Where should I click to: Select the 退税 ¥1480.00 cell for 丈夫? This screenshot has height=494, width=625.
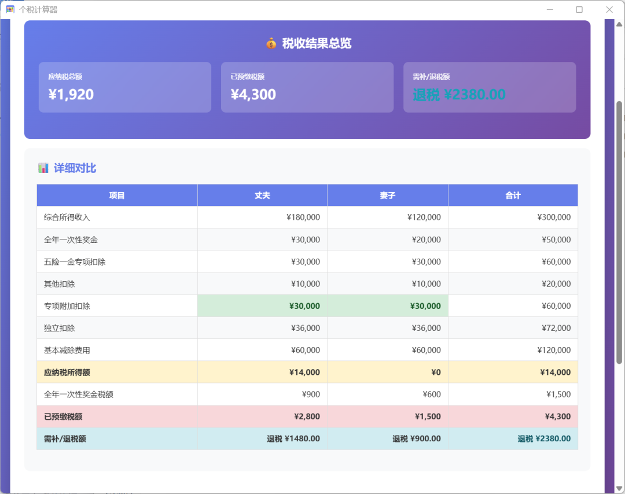tap(262, 438)
